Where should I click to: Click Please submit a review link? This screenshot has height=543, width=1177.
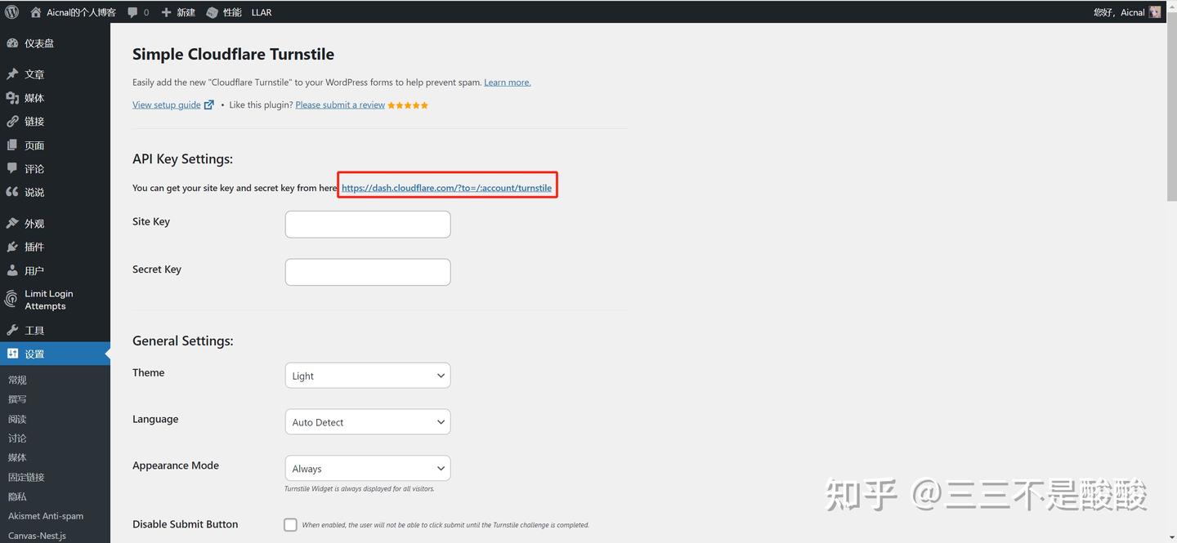point(340,105)
